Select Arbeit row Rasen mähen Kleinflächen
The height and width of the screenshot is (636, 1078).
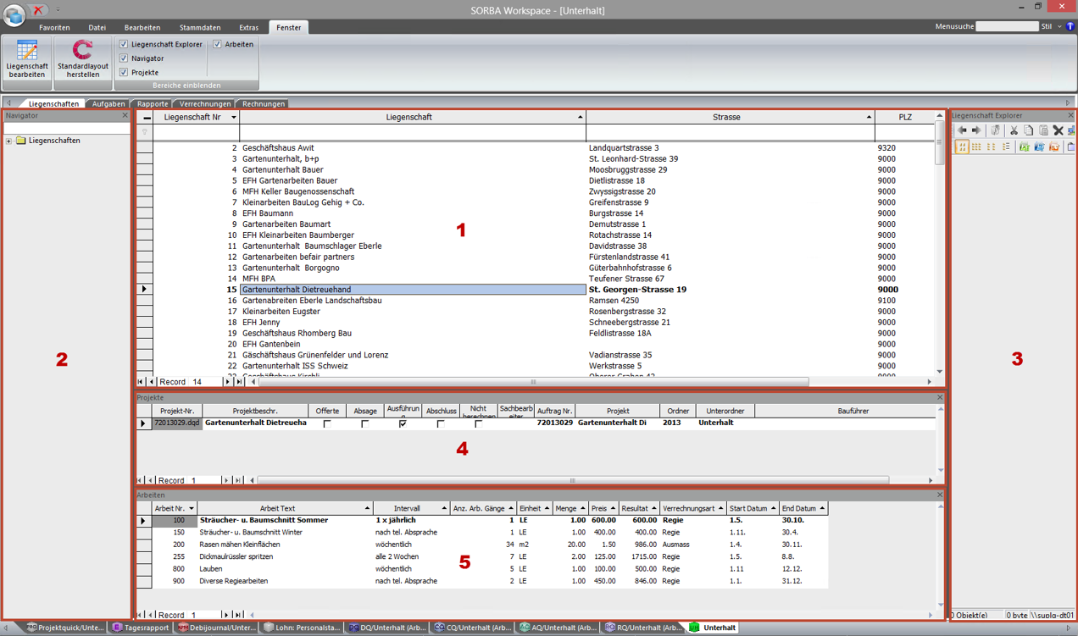[x=483, y=545]
